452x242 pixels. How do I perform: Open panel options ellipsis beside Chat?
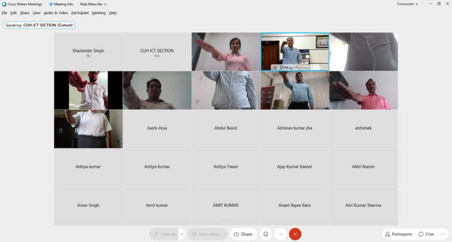tap(443, 234)
